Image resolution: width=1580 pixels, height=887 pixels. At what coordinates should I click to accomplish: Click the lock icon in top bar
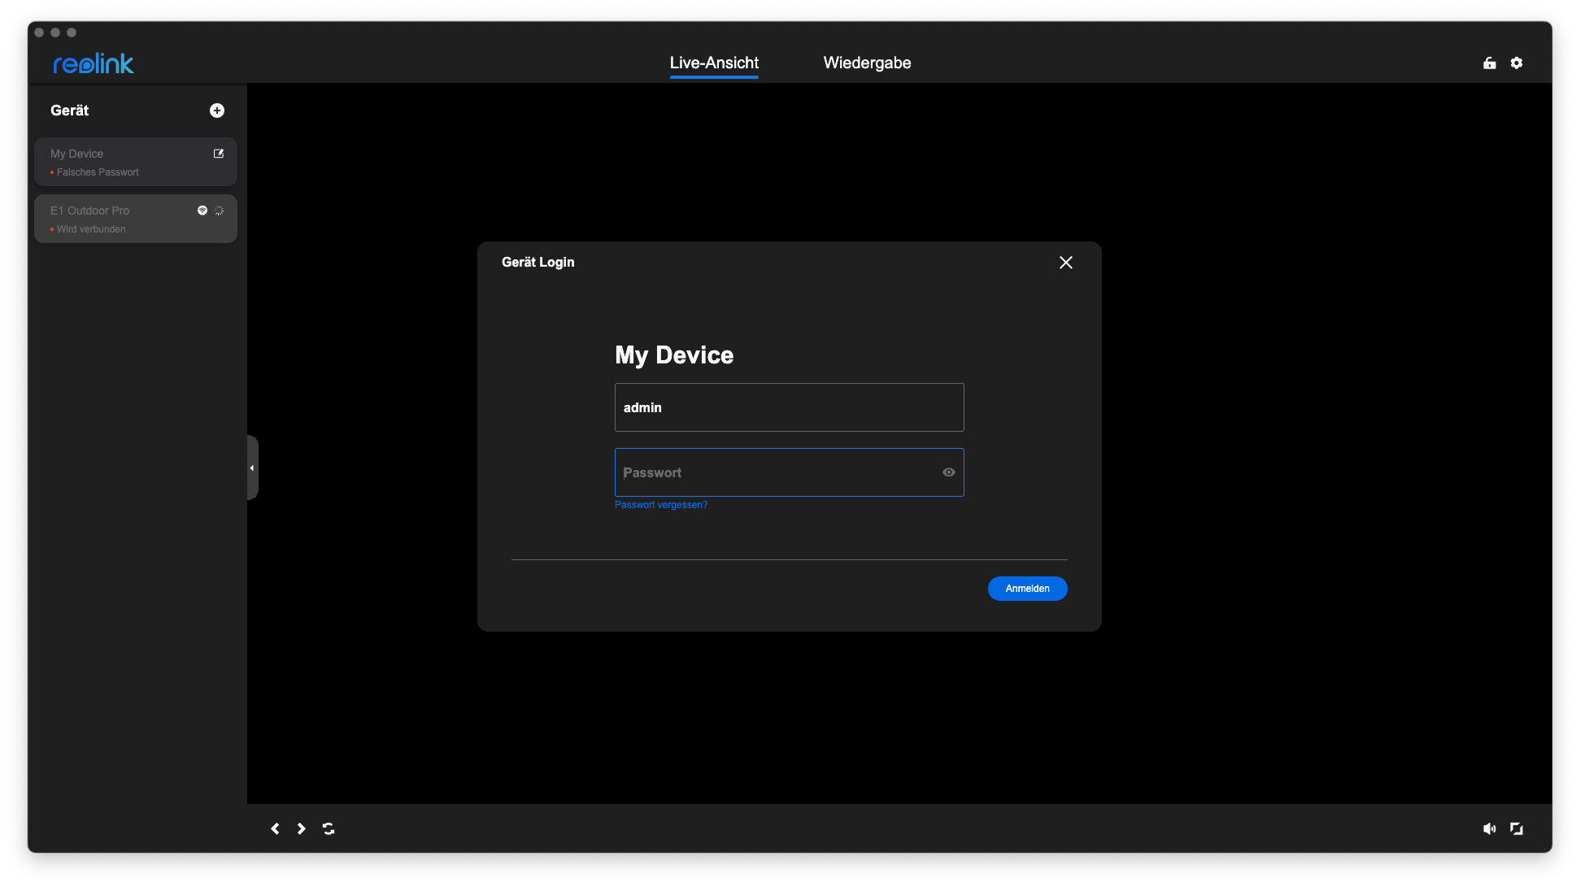pos(1490,63)
